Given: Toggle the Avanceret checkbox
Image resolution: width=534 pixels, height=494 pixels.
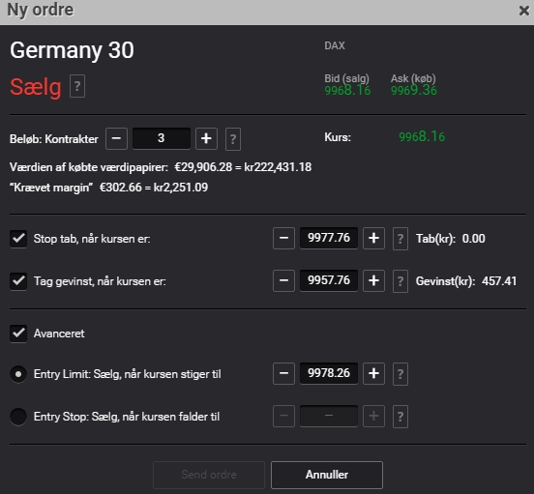Looking at the screenshot, I should coord(18,334).
